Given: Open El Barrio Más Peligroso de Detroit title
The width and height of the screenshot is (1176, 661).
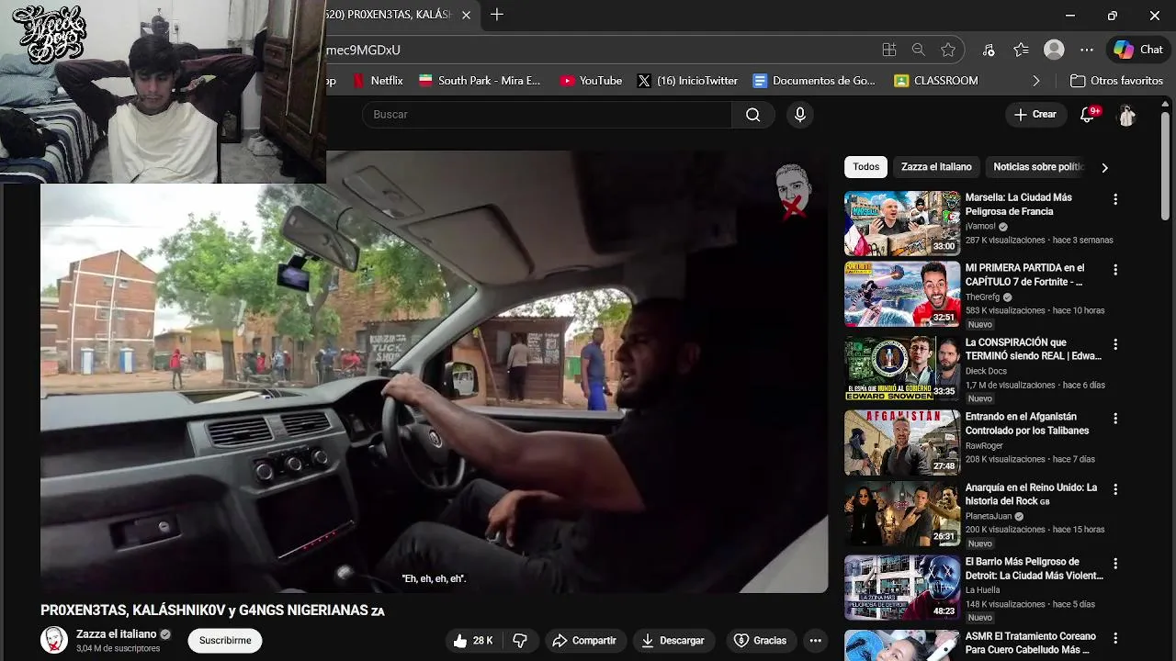Looking at the screenshot, I should tap(1035, 568).
